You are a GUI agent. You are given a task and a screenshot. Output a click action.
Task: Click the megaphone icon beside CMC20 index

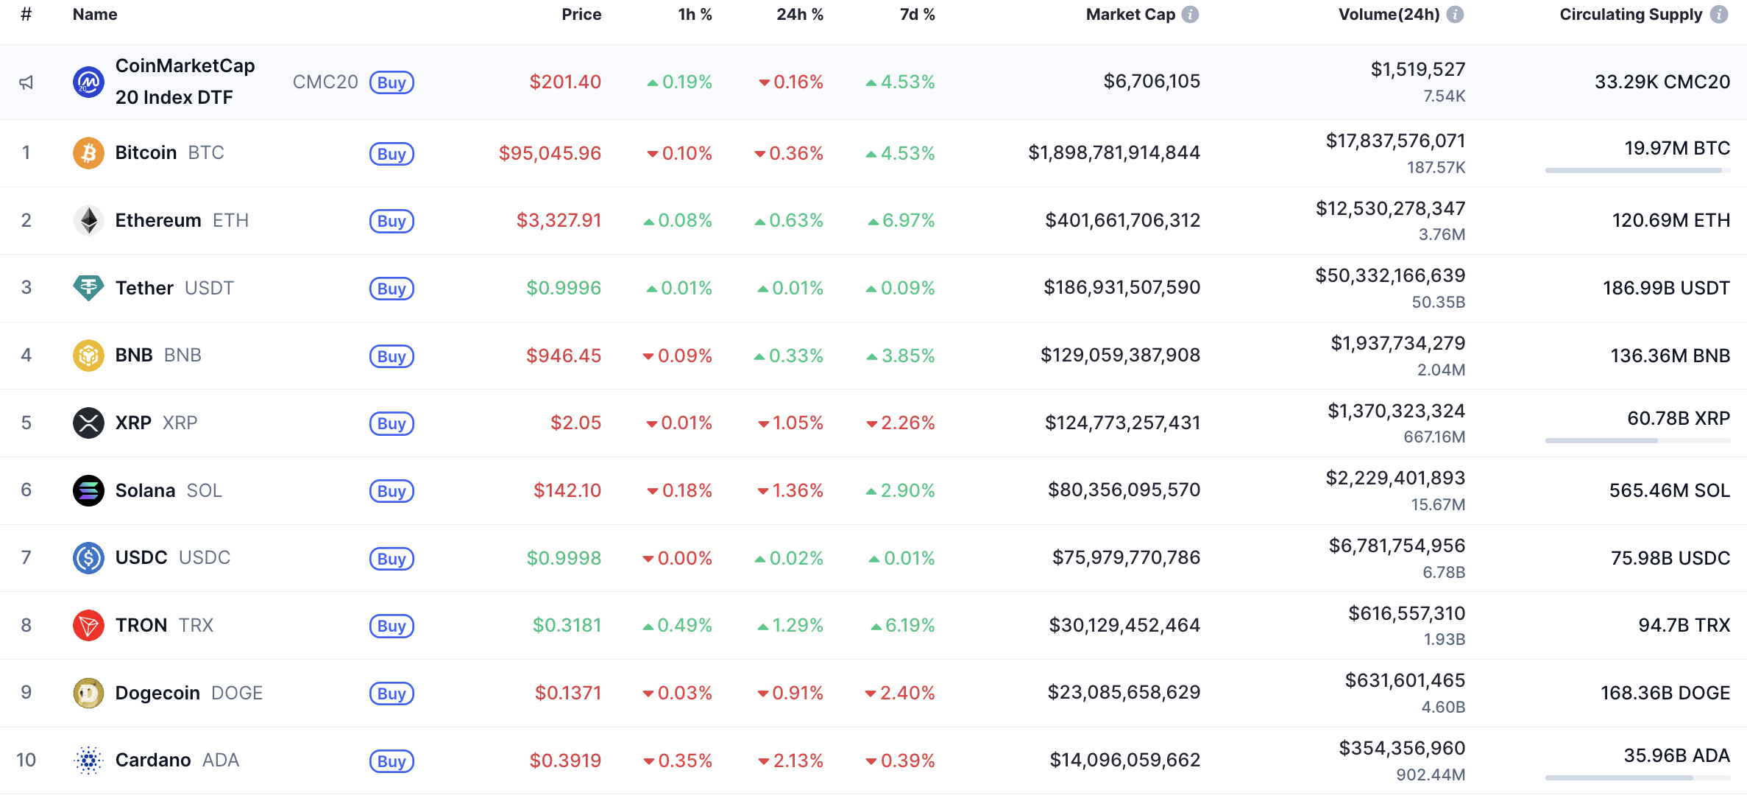pyautogui.click(x=26, y=82)
